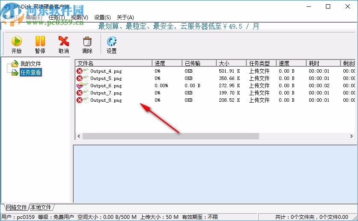Click 上传文件 task type for Output_4.png
The image size is (358, 221).
click(x=259, y=71)
